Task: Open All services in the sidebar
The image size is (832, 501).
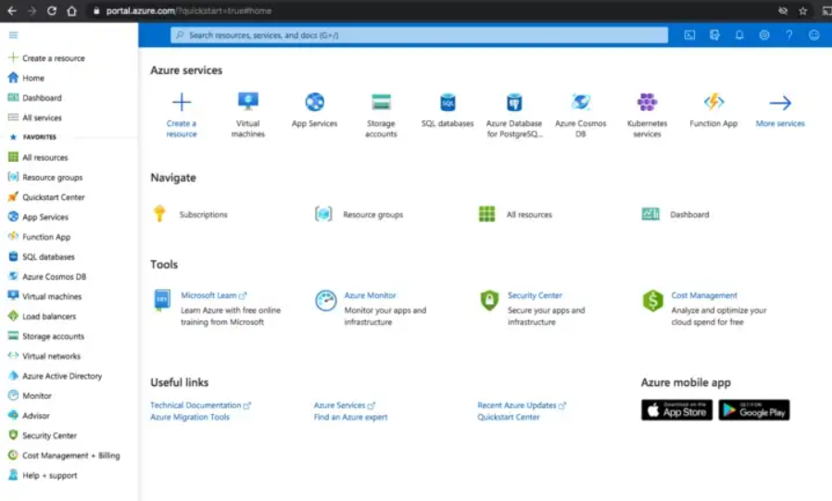Action: point(42,118)
